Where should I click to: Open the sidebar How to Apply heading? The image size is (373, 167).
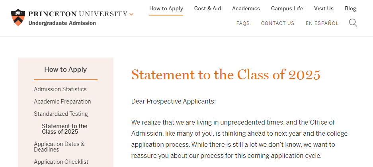pos(65,69)
